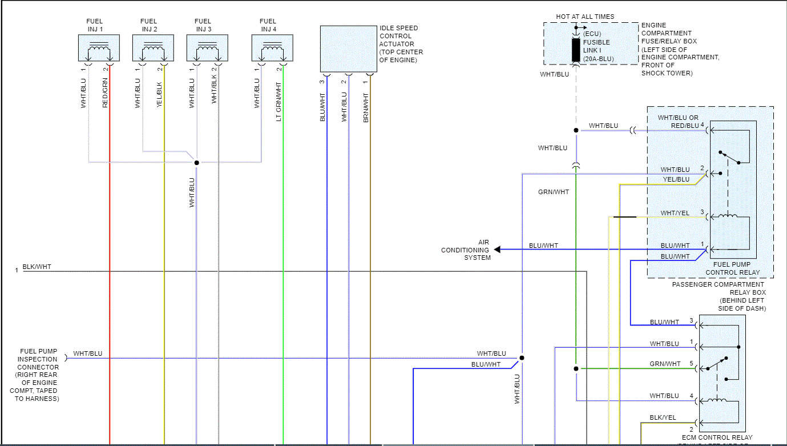This screenshot has width=787, height=446.
Task: Click the injector wire splice dot
Action: coord(196,163)
